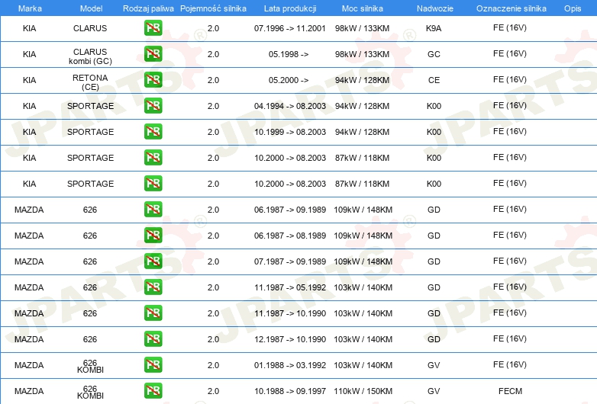Image resolution: width=597 pixels, height=404 pixels.
Task: Click the '05.2000 ->' production date cell
Action: click(289, 80)
